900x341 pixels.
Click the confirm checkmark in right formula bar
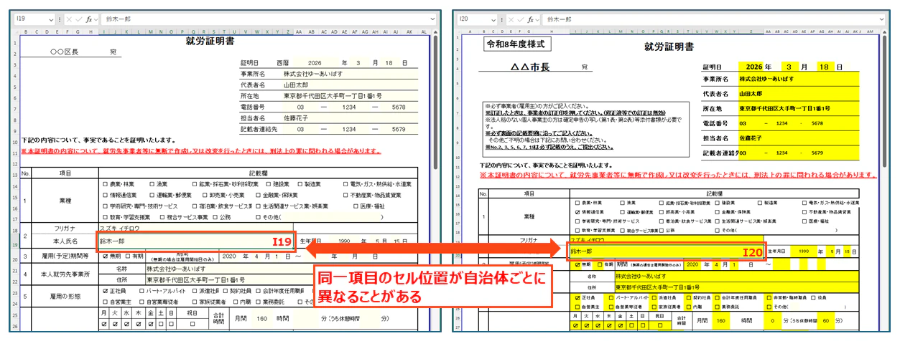click(x=521, y=19)
